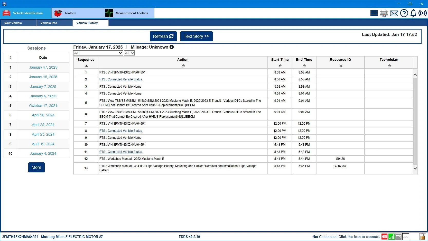428x241 pixels.
Task: Open the wide 'All' filter dropdown
Action: coord(98,53)
